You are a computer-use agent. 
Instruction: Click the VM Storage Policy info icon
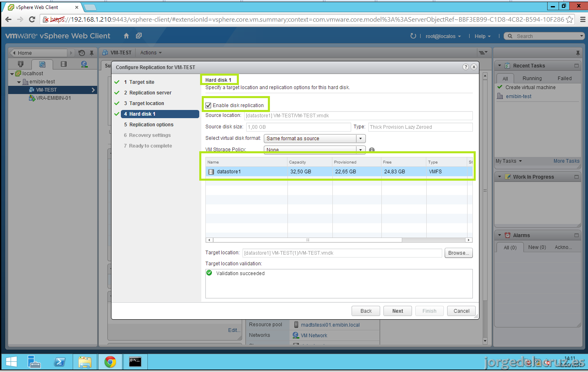pos(372,150)
